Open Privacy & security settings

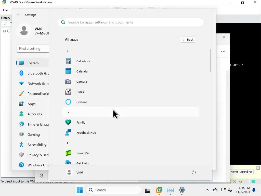[x=33, y=155]
